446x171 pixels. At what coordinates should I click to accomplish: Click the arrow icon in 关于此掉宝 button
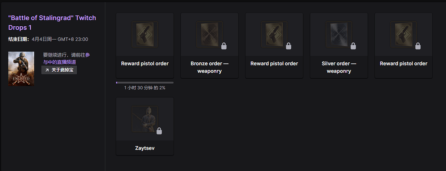click(x=47, y=70)
